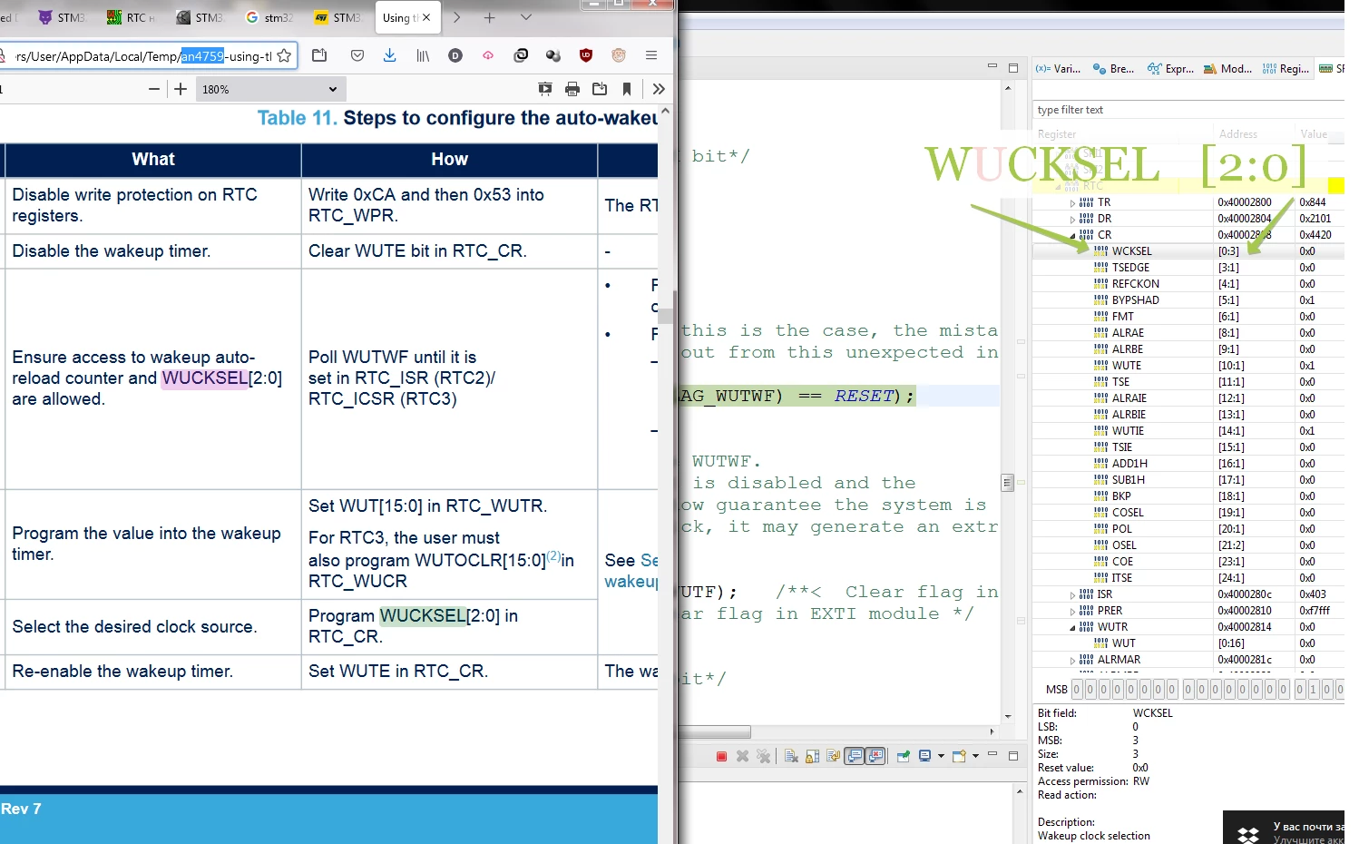Select the WUTE bit field row

(x=1188, y=366)
